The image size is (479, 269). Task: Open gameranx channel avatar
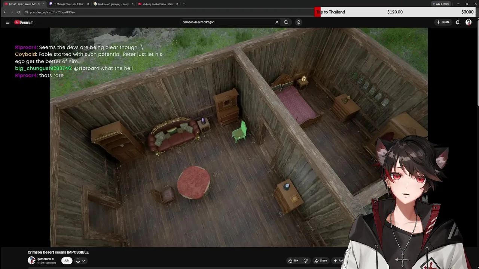[31, 260]
